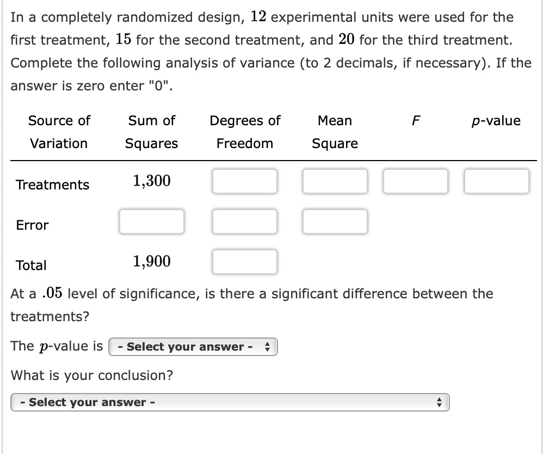Click the 1,900 Total sum of squares value
This screenshot has width=543, height=454.
pyautogui.click(x=152, y=261)
